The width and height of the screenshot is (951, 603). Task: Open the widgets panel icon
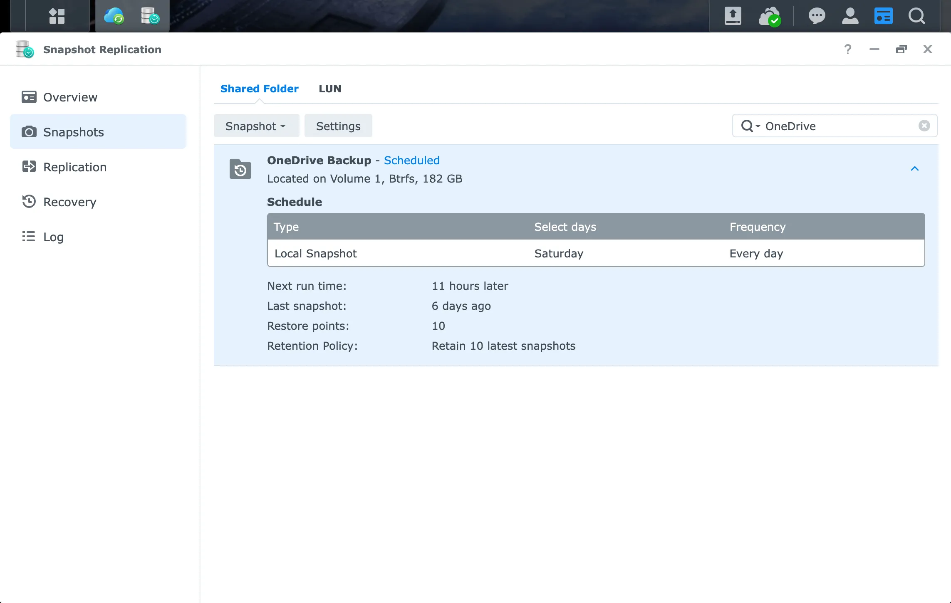pyautogui.click(x=884, y=16)
